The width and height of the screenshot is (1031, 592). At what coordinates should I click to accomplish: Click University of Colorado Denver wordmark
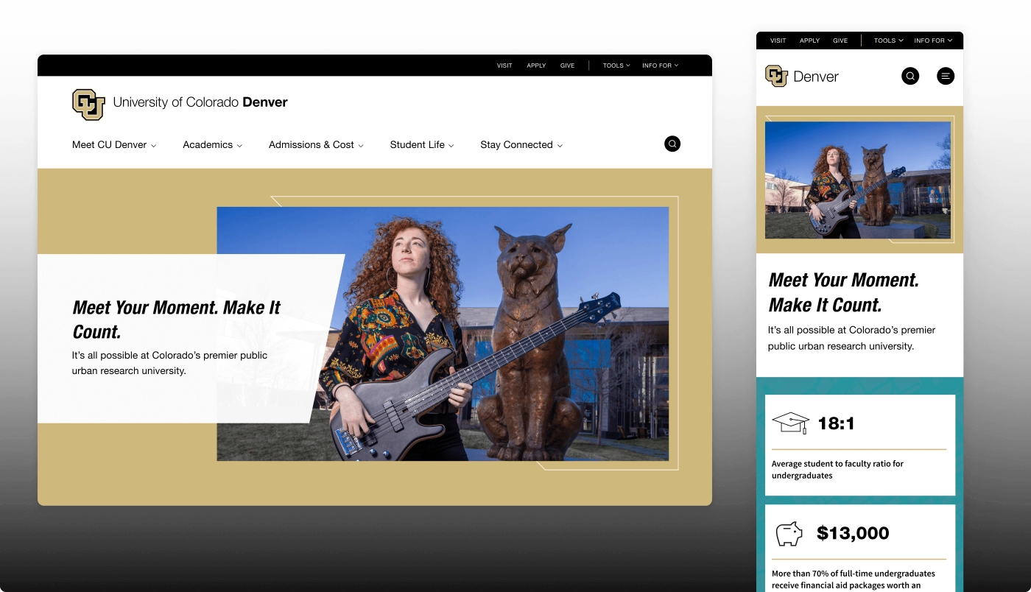click(x=200, y=102)
